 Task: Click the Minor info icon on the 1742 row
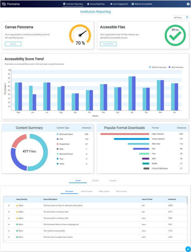click(17, 231)
